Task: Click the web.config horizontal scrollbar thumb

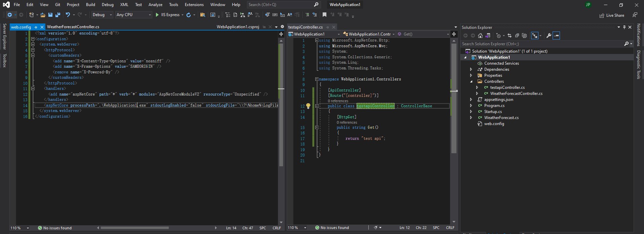Action: pyautogui.click(x=134, y=228)
